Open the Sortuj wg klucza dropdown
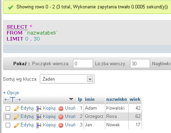The image size is (171, 133). 67,79
